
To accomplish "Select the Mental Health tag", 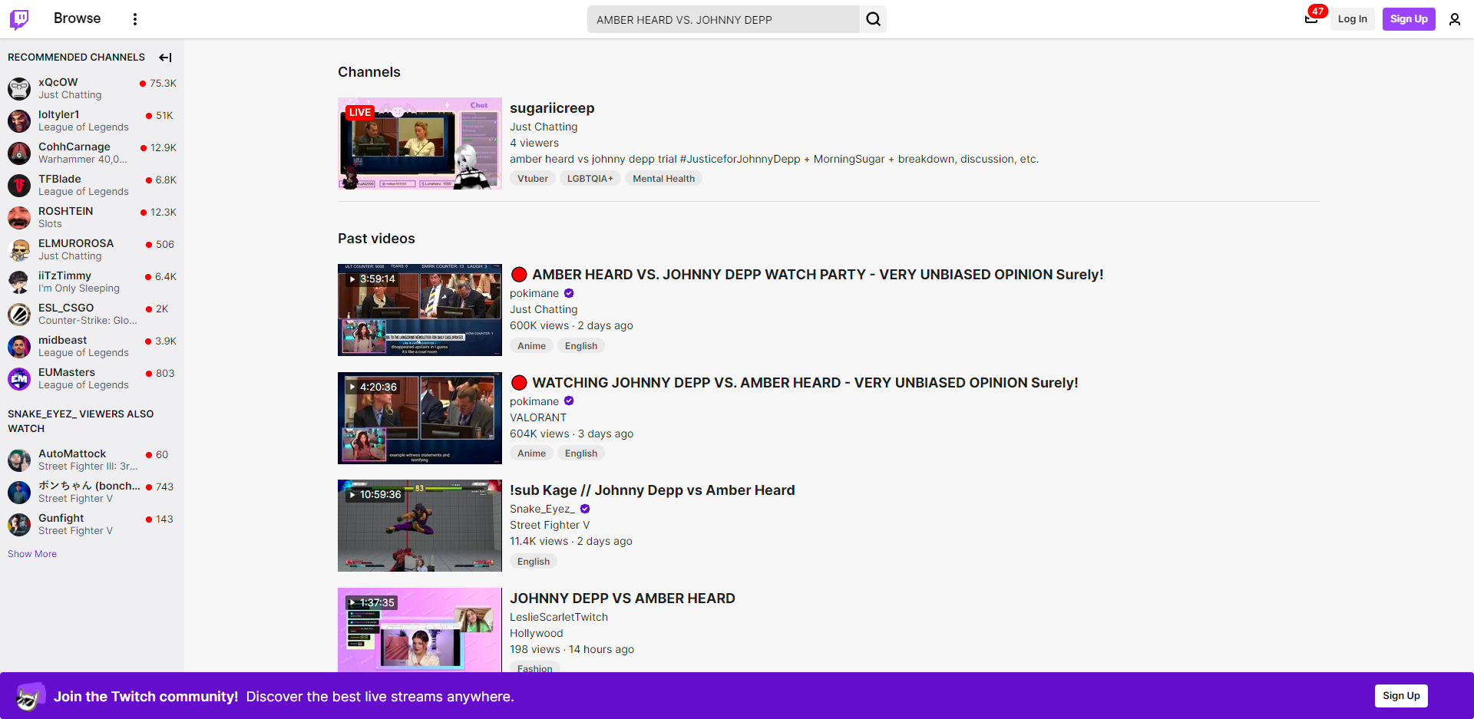I will coord(663,179).
